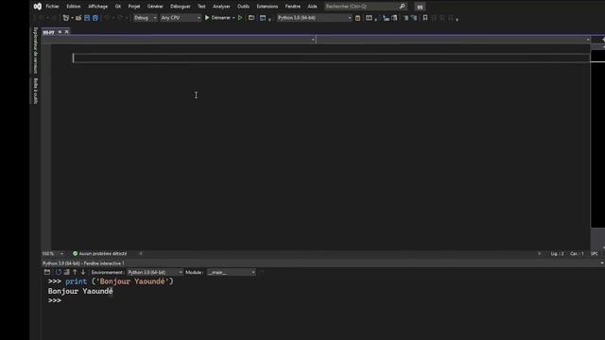Screen dimensions: 605x340
Task: Click the Open File folder icon
Action: (x=78, y=18)
